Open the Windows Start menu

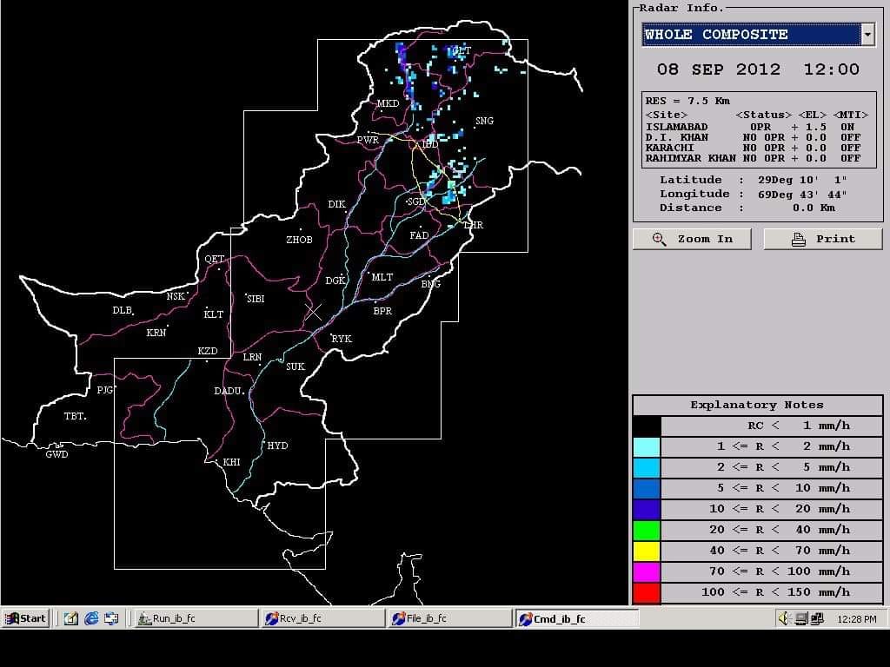[25, 618]
